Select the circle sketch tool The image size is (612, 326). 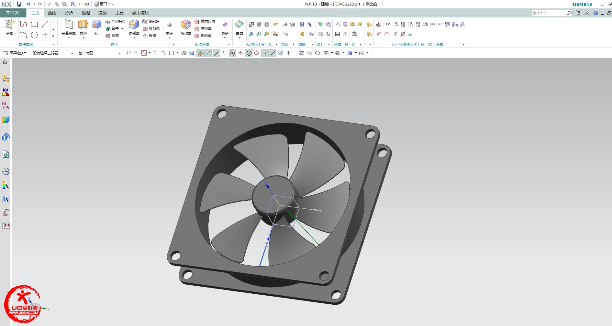[34, 35]
